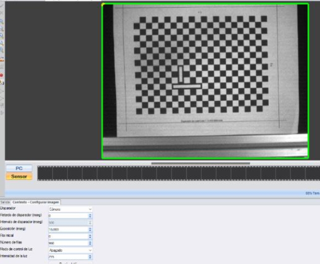Click the Retardo de disparador input field
The height and width of the screenshot is (264, 320).
[x=68, y=215]
